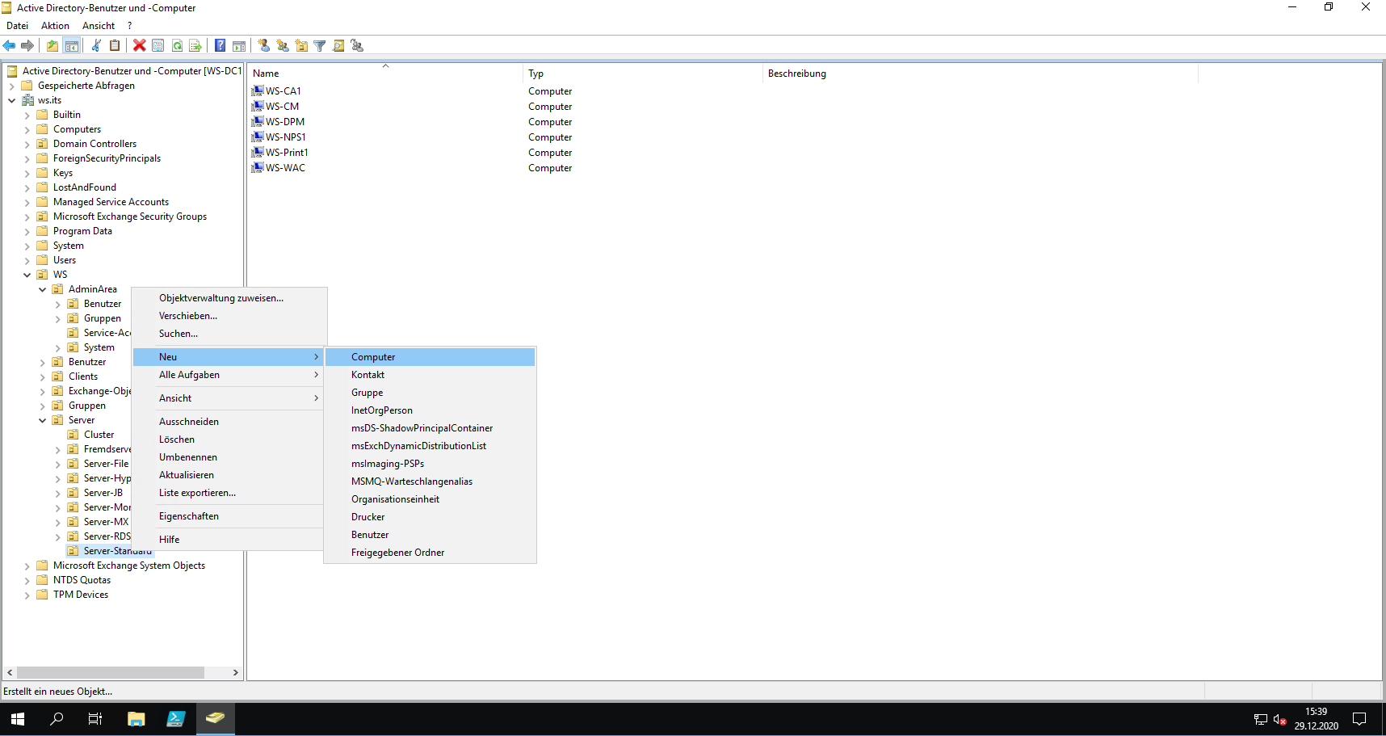Click the Filter funnel icon
Viewport: 1386px width, 736px height.
click(320, 46)
